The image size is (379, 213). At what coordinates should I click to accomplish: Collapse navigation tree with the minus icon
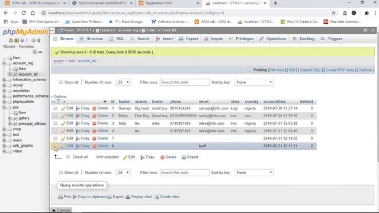(35, 52)
